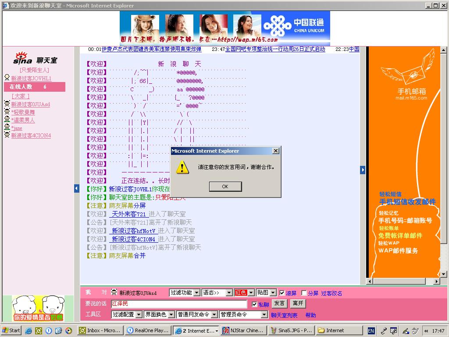Switch to RealOne Player in taskbar
The width and height of the screenshot is (449, 337).
[147, 330]
